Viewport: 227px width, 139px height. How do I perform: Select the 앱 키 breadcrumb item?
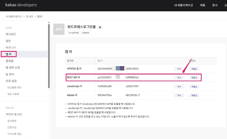point(40,17)
